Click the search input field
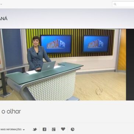This screenshot has height=134, width=134. click(123, 4)
